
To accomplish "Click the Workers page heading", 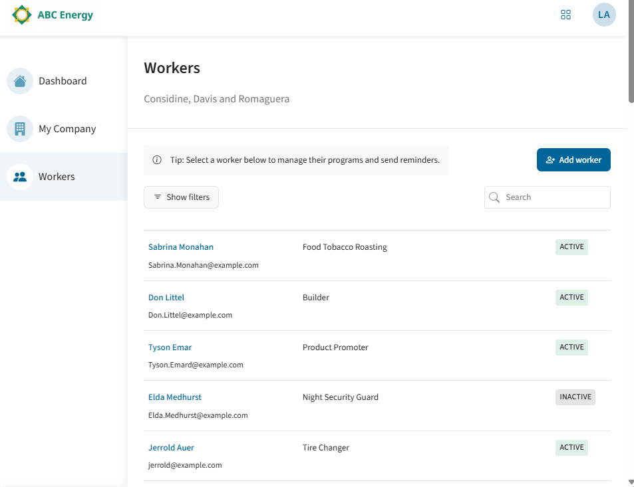I will click(172, 68).
